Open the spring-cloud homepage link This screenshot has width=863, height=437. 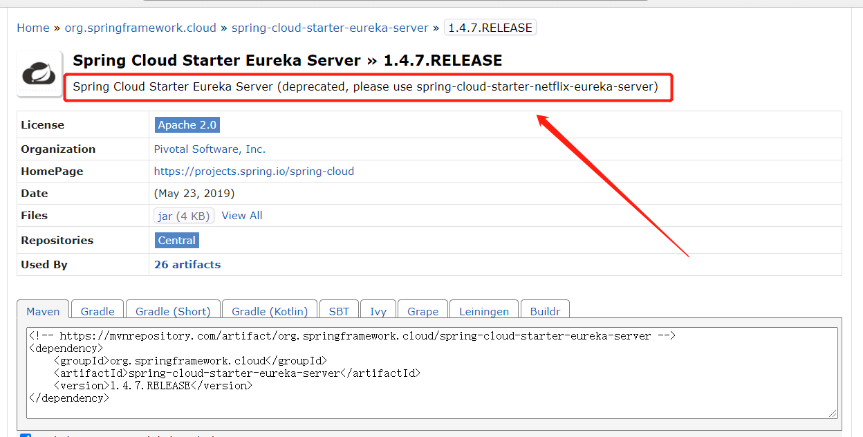(253, 171)
